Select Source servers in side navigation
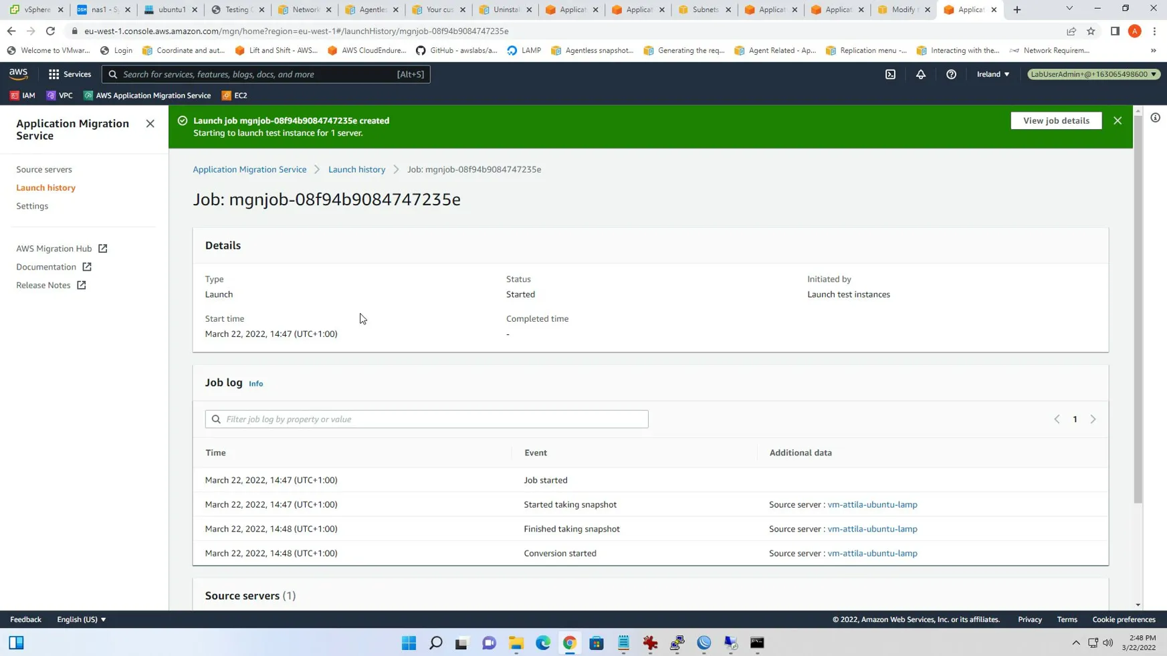 point(44,169)
